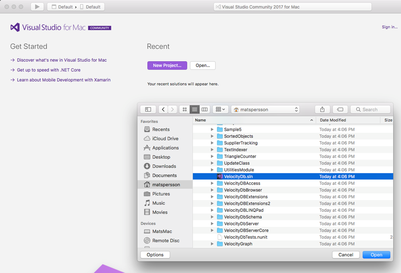This screenshot has height=273, width=401.
Task: Expand the TriangleCounter folder
Action: (212, 156)
